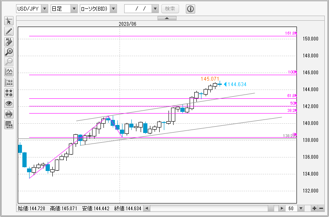Image resolution: width=329 pixels, height=217 pixels.
Task: Click the 136.000 price axis label
Action: click(310, 157)
